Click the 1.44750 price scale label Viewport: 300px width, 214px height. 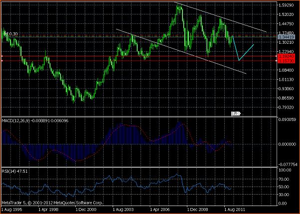286,24
